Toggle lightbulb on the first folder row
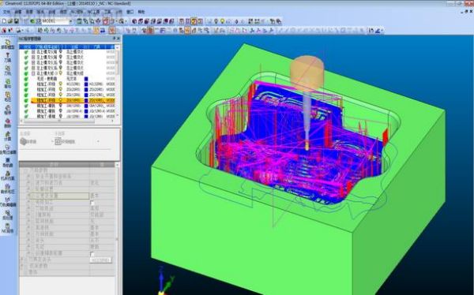 (x=61, y=52)
